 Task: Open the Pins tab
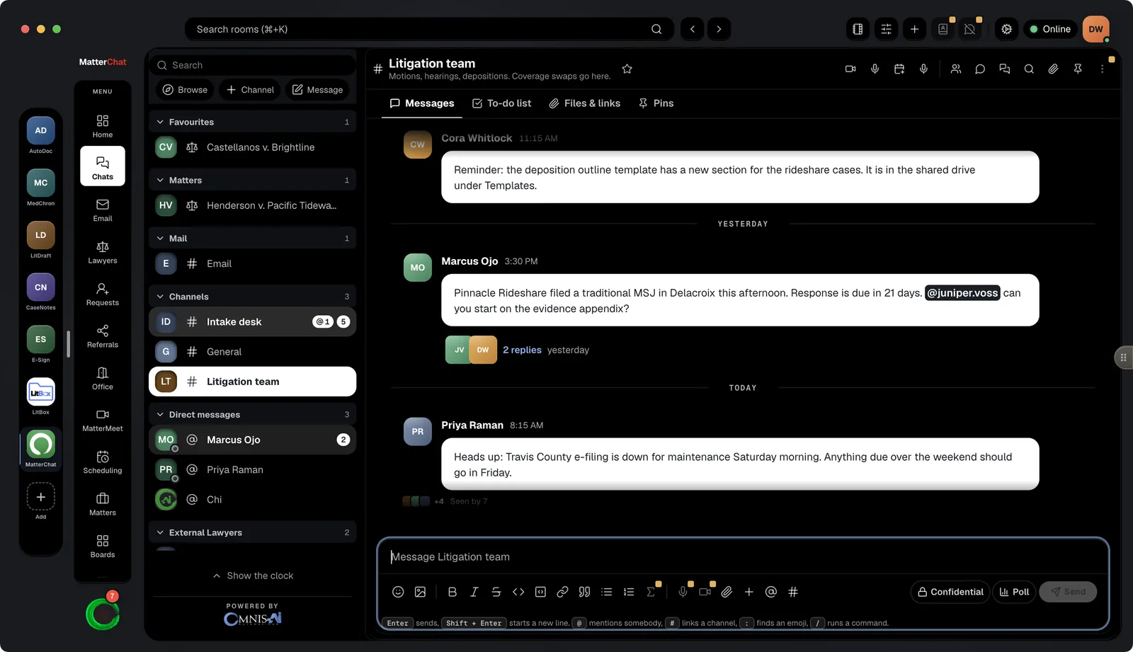(x=656, y=103)
